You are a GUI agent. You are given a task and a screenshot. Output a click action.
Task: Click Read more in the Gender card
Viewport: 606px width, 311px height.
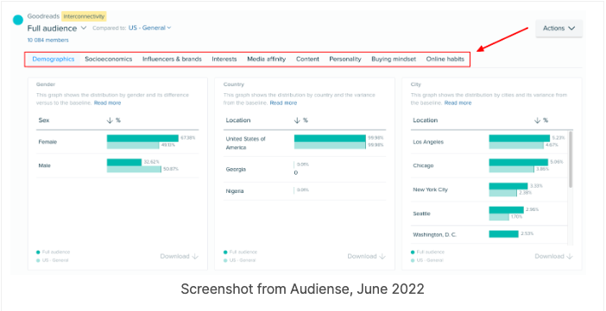coord(107,103)
